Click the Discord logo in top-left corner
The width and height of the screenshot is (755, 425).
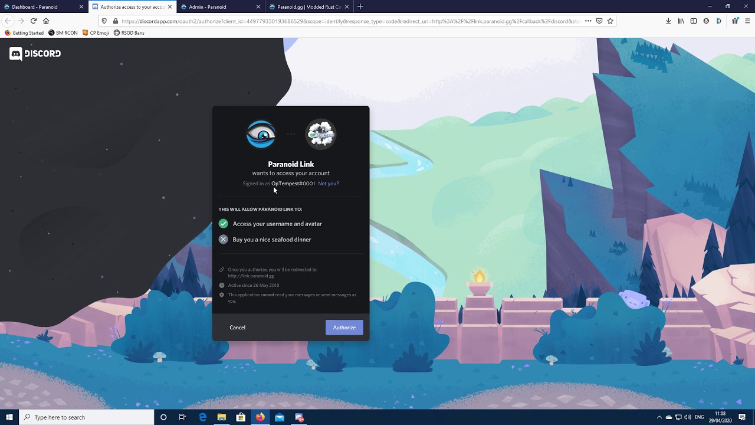click(35, 54)
